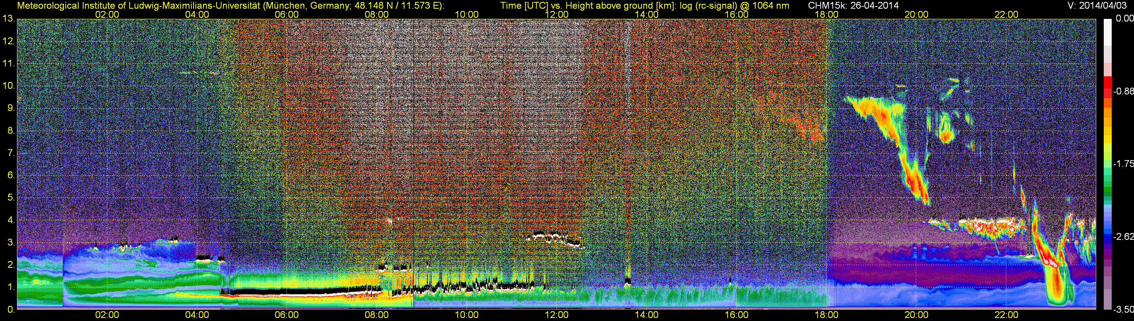Click the 14:00 label on the top axis

click(x=646, y=14)
